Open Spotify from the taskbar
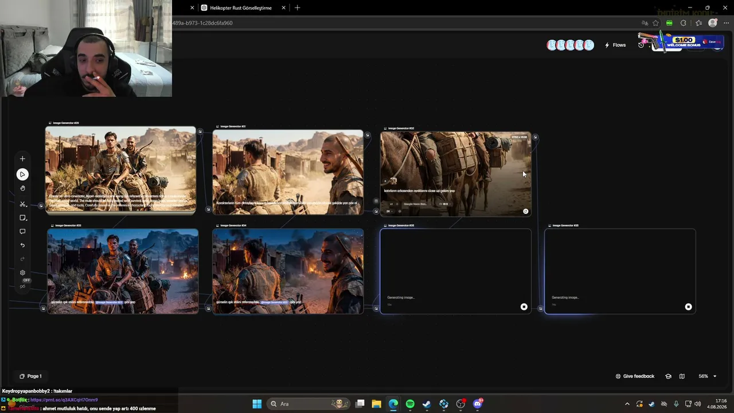This screenshot has height=413, width=734. coord(410,404)
